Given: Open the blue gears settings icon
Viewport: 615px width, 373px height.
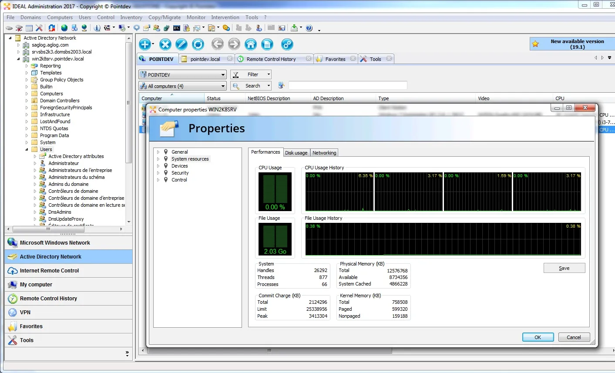Looking at the screenshot, I should (287, 44).
